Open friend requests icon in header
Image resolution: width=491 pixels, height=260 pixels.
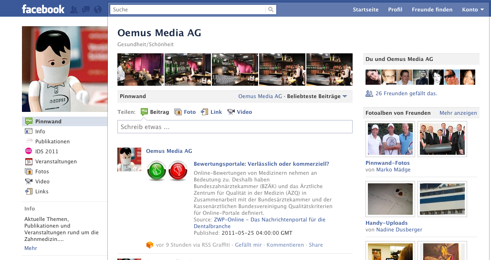pos(74,10)
